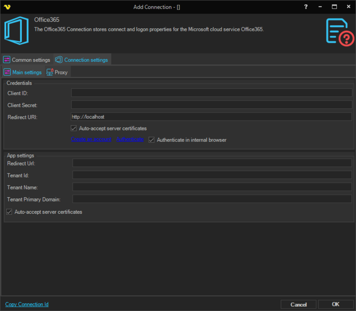Image resolution: width=356 pixels, height=311 pixels.
Task: Click the Office365 logo icon in header
Action: click(16, 31)
